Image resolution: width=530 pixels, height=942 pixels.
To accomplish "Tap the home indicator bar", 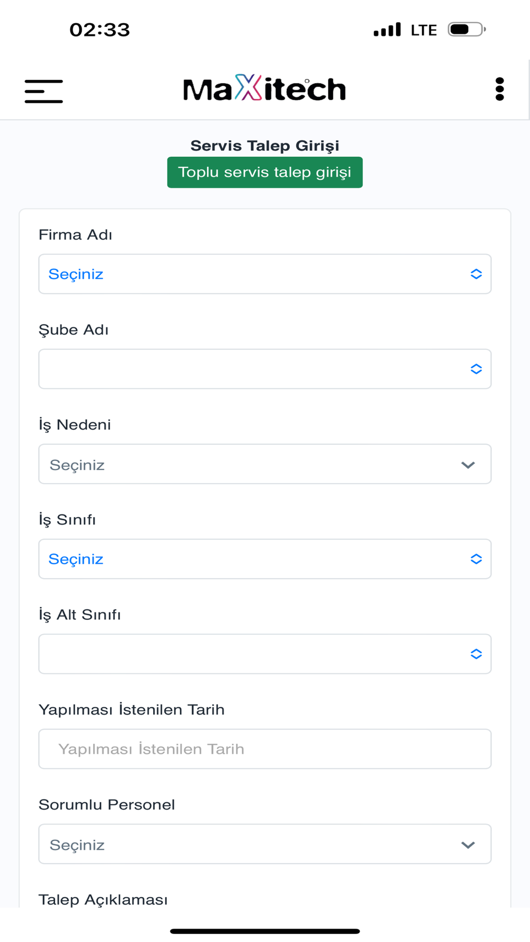I will point(264,931).
